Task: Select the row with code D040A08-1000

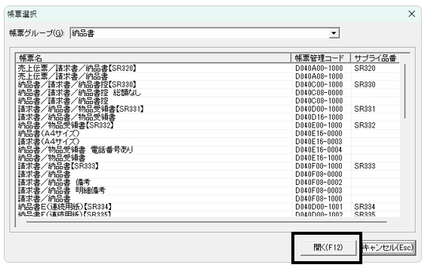Action: [x=208, y=76]
